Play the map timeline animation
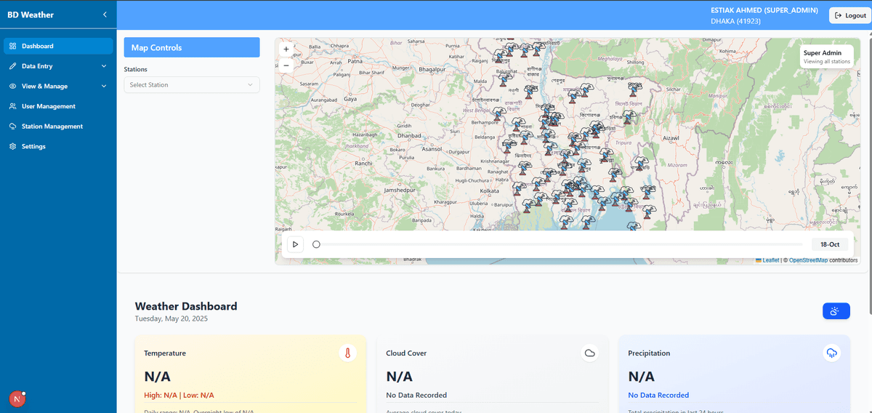Screen dimensions: 872x413 [x=295, y=244]
